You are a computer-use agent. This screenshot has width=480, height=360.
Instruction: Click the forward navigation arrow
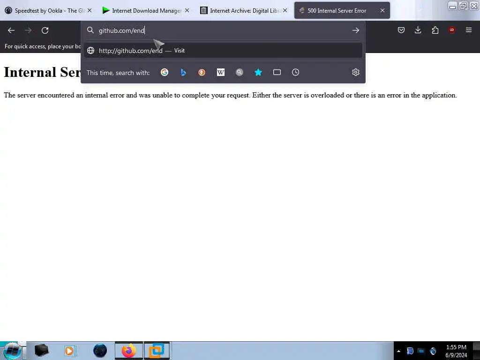point(28,30)
